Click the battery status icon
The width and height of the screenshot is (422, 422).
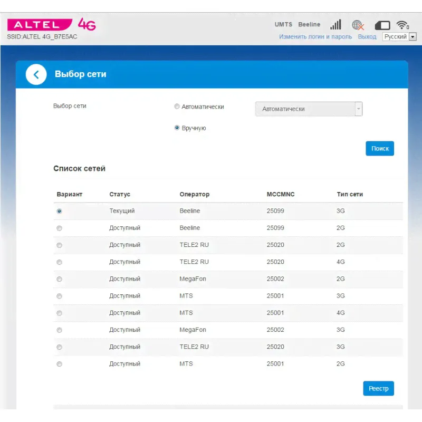pos(382,25)
